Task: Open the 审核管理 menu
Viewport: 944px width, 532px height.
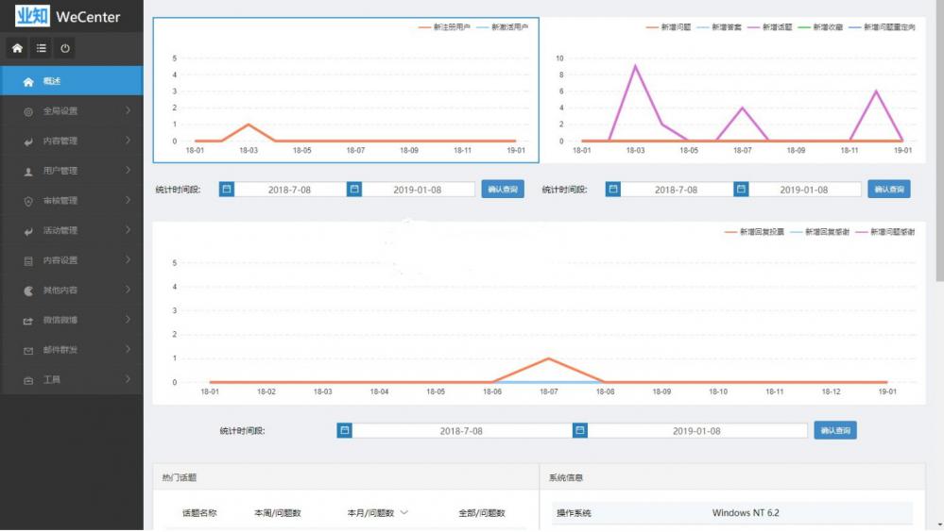Action: [72, 200]
